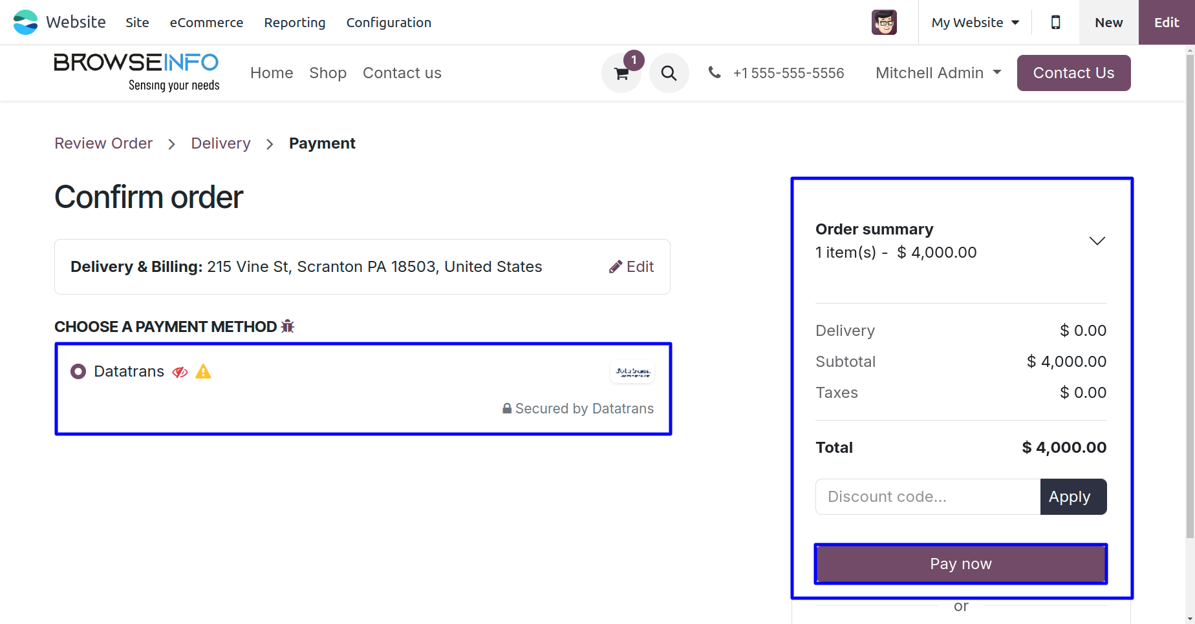Open the Reporting menu

click(295, 23)
